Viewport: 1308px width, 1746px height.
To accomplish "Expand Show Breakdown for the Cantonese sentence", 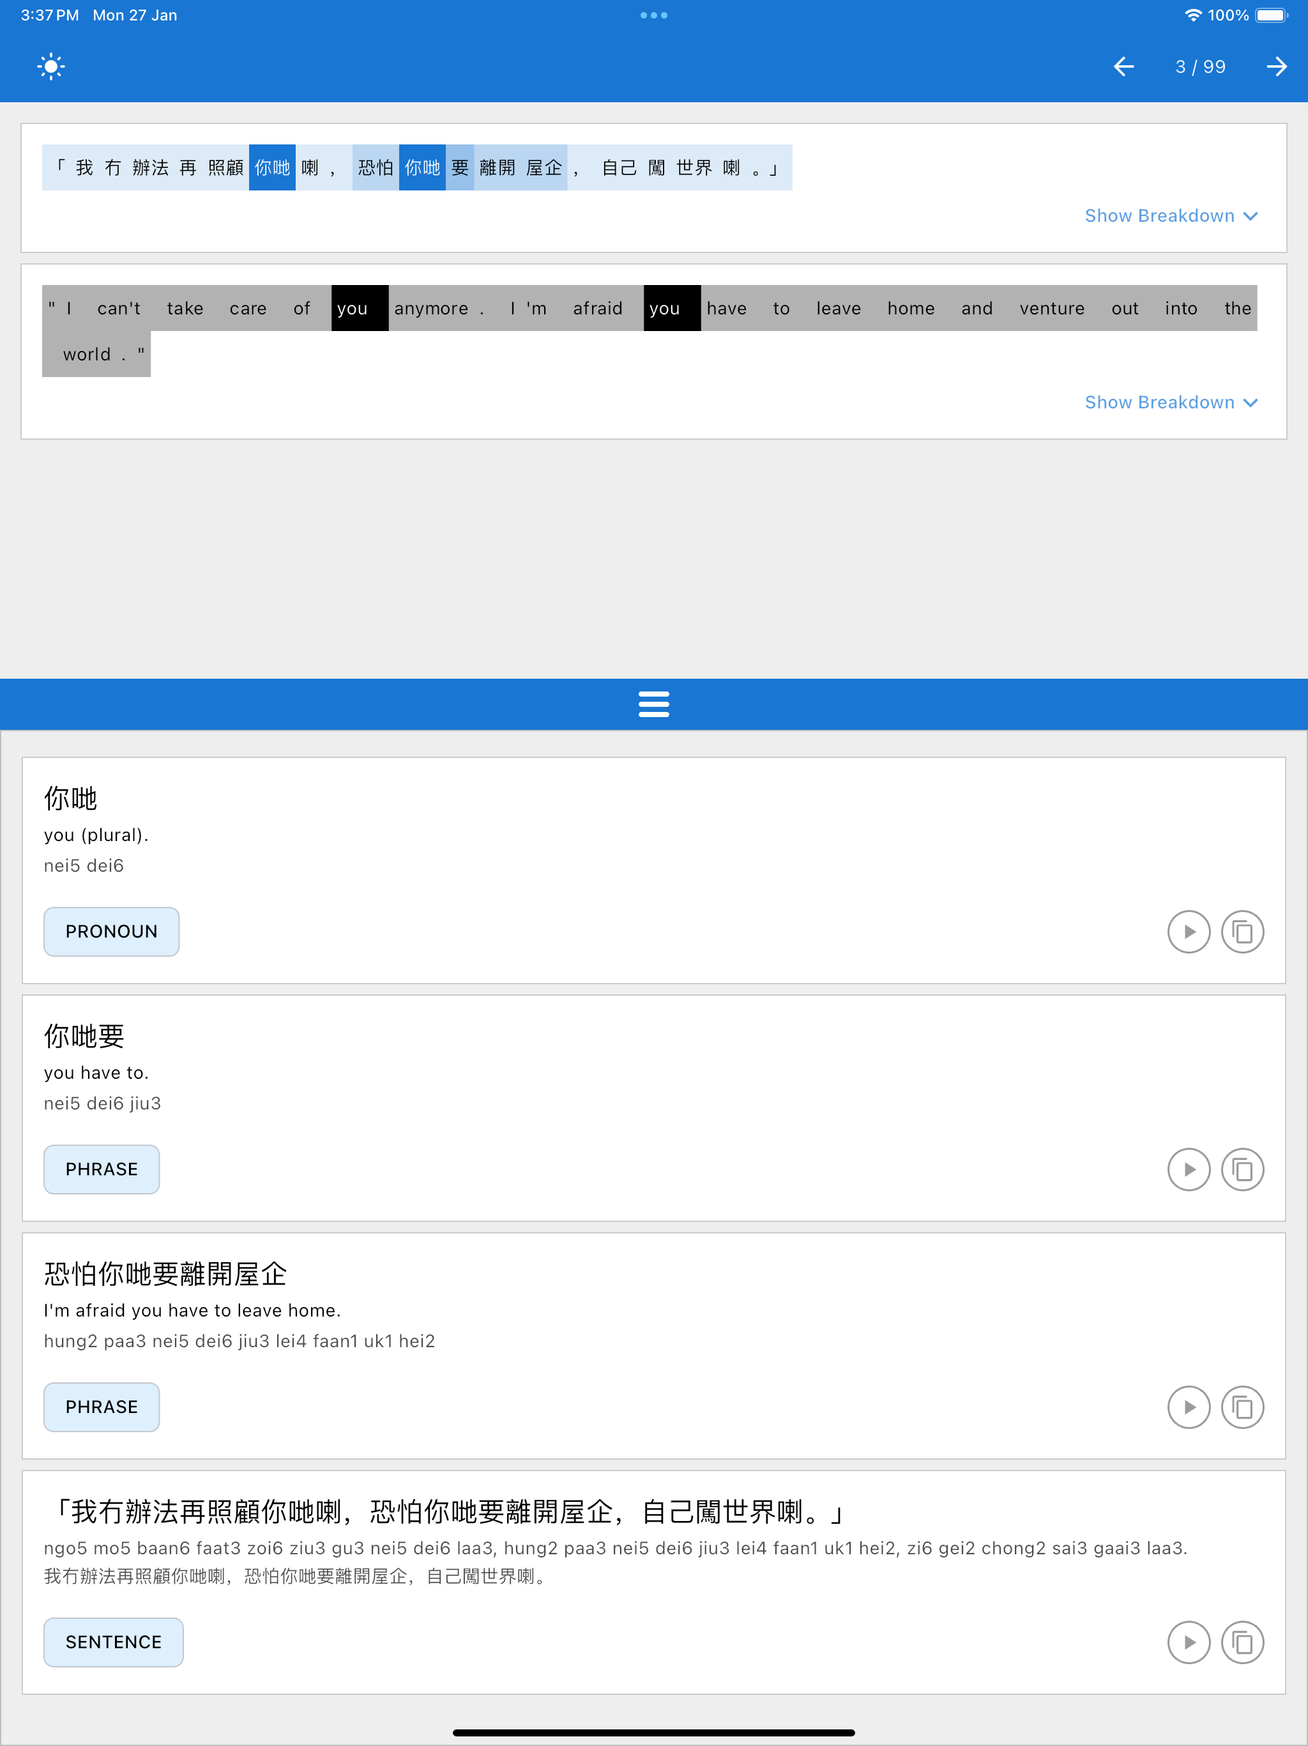I will (1171, 215).
